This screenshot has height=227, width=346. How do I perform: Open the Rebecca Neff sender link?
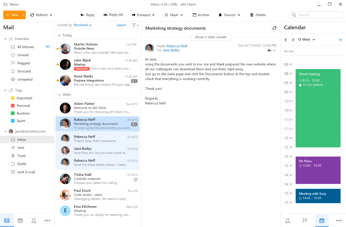[x=177, y=46]
